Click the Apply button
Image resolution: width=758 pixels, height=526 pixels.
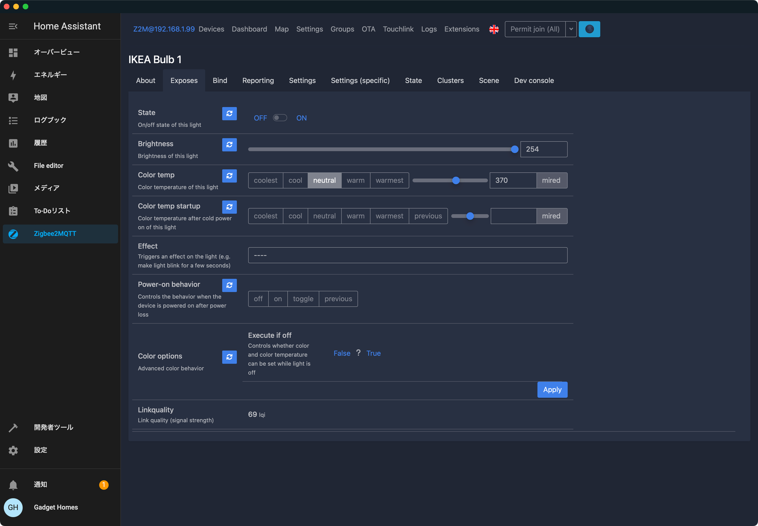(x=552, y=390)
